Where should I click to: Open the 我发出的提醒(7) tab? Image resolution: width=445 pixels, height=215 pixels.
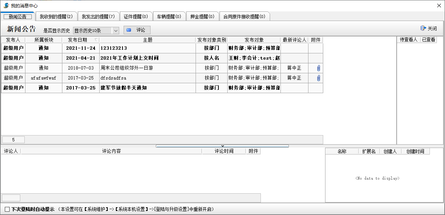coord(98,17)
